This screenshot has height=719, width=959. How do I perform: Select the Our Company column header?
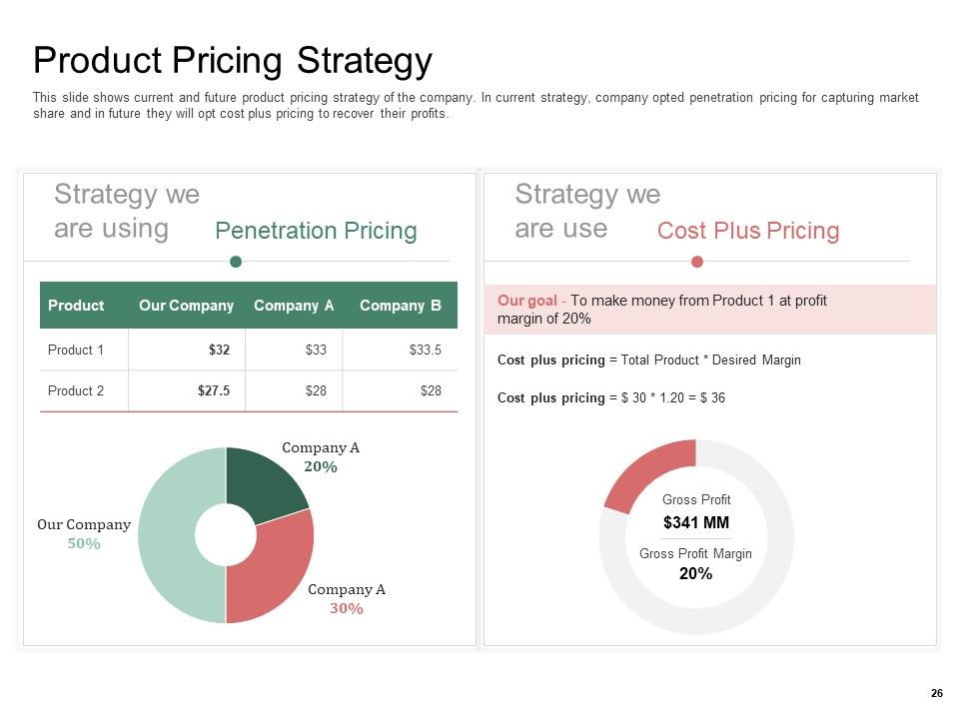click(186, 306)
